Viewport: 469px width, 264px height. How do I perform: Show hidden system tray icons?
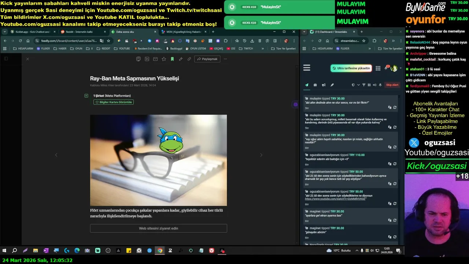click(357, 251)
